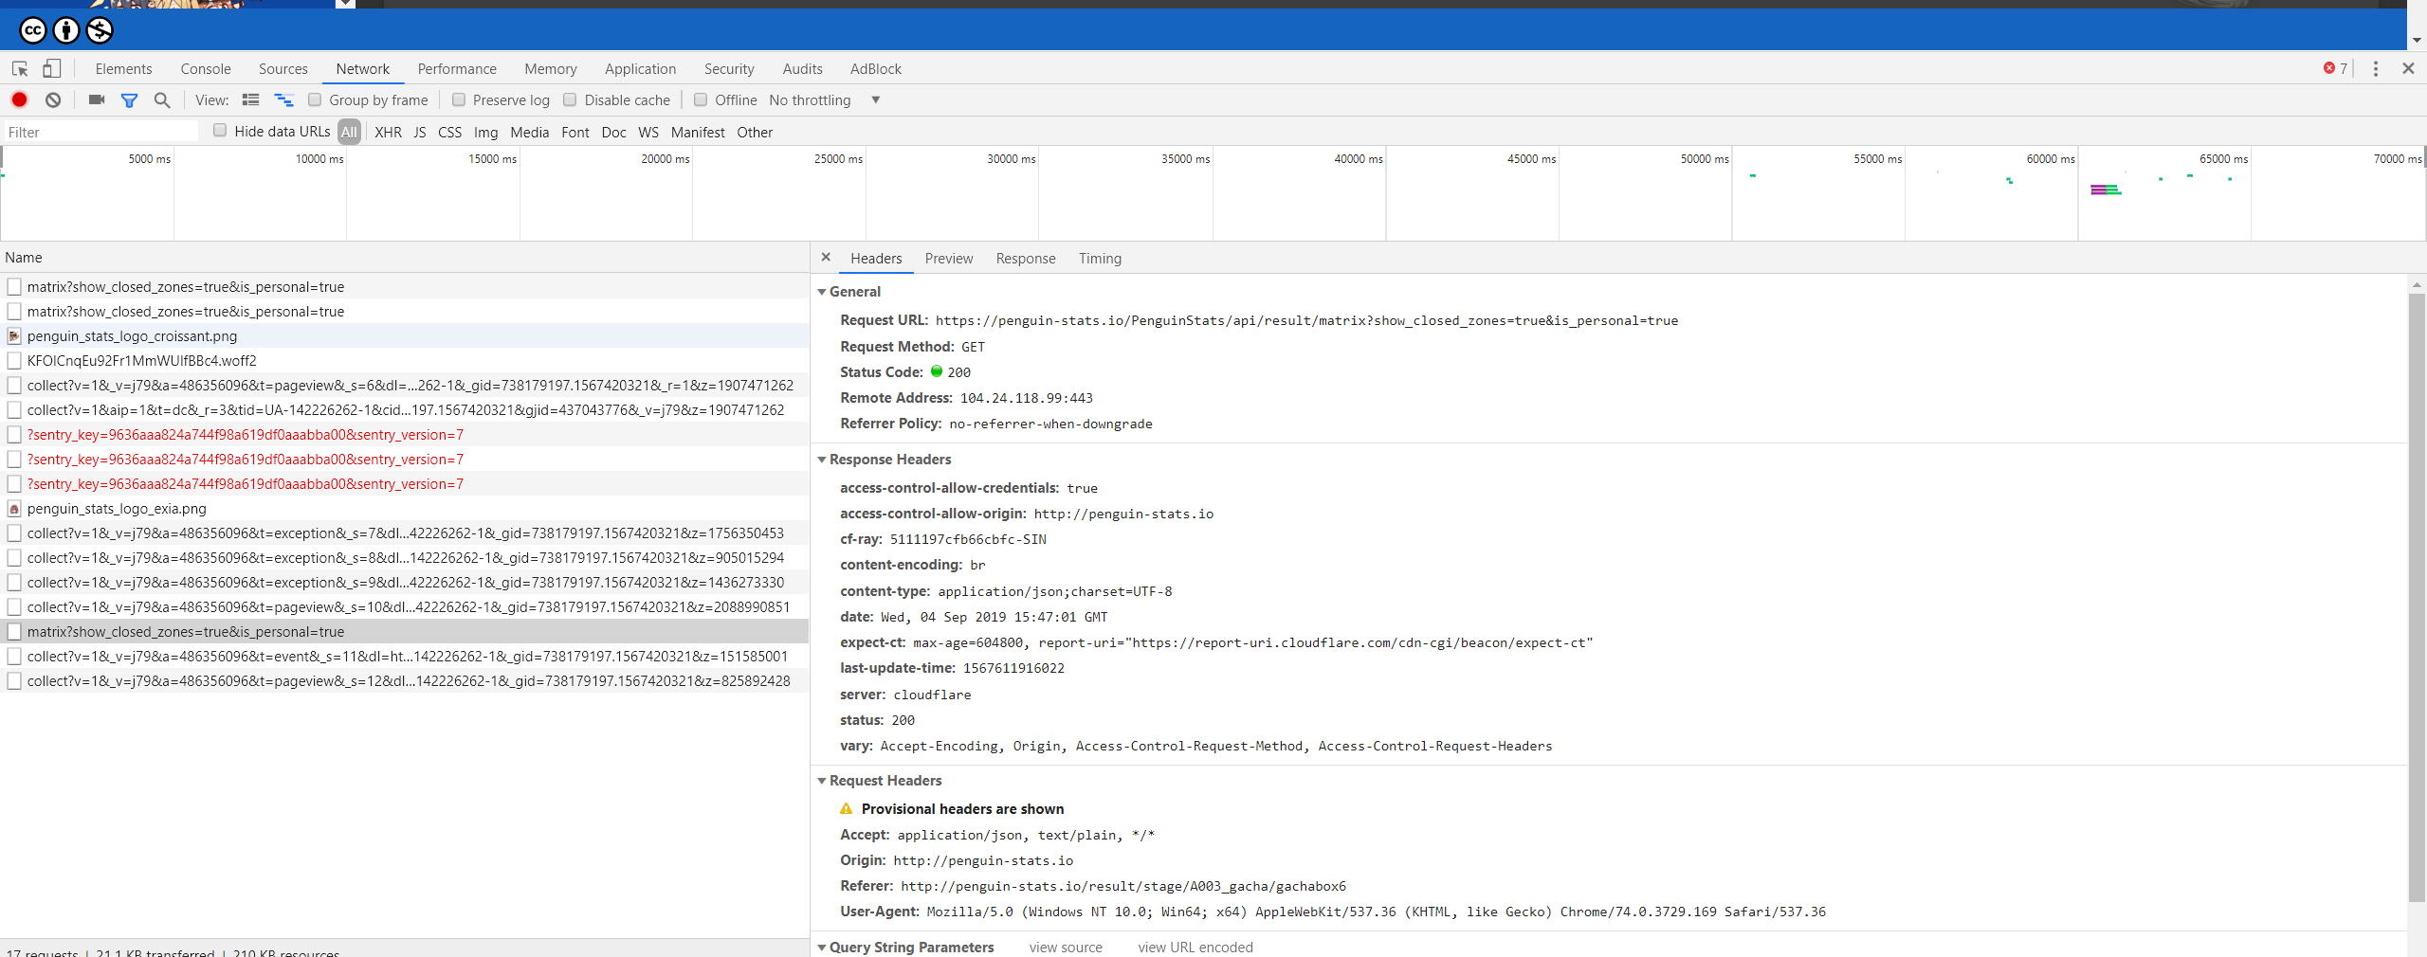Toggle the network filter bar
This screenshot has width=2427, height=957.
[x=130, y=99]
